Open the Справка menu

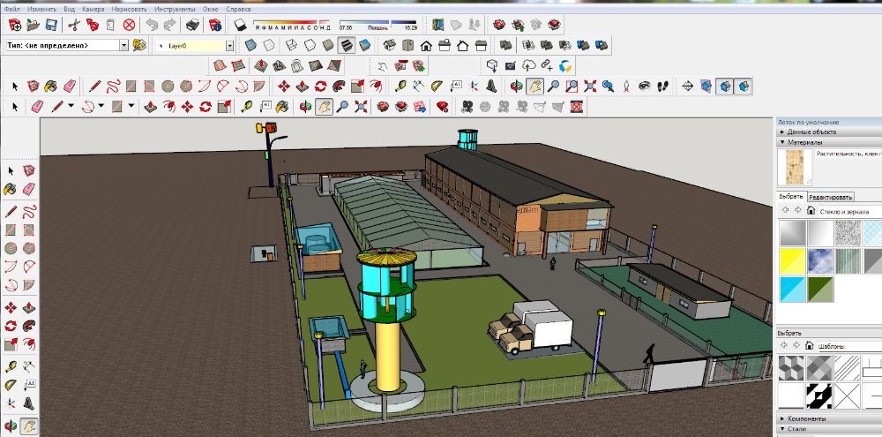tap(238, 9)
